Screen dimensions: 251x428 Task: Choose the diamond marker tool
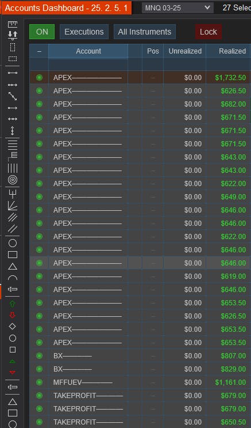tap(13, 326)
